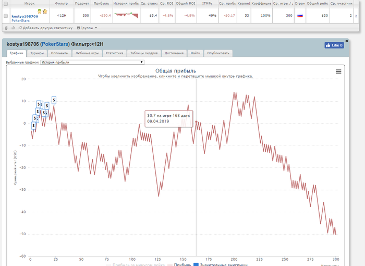
Task: Click the trash icon below the player table
Action: 6,28
